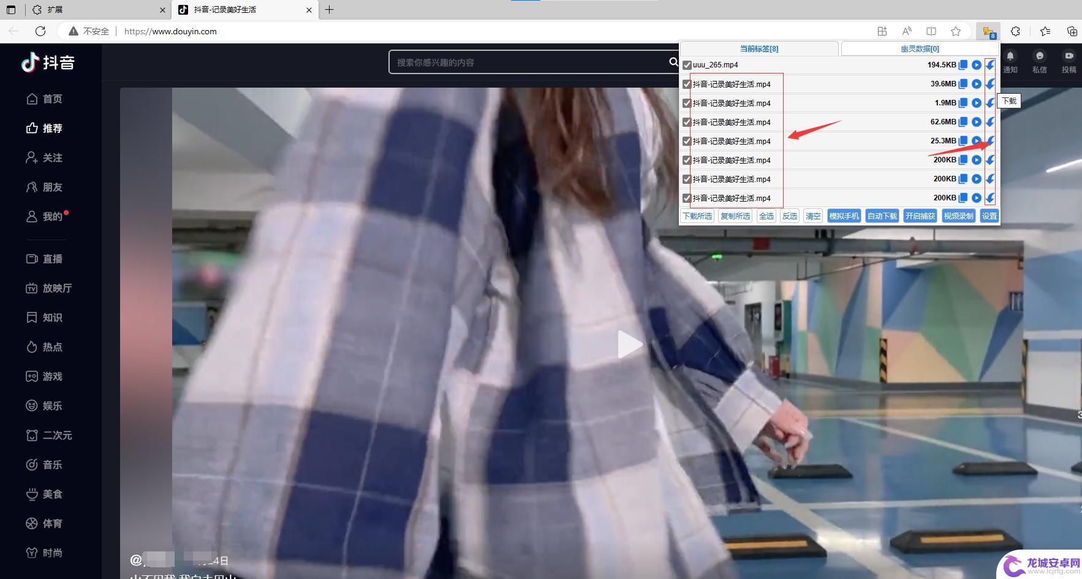Open the video sniffer extension icon

pos(988,31)
